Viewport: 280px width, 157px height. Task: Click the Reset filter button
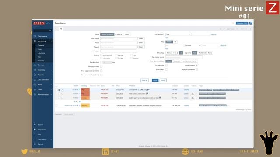tap(163, 80)
